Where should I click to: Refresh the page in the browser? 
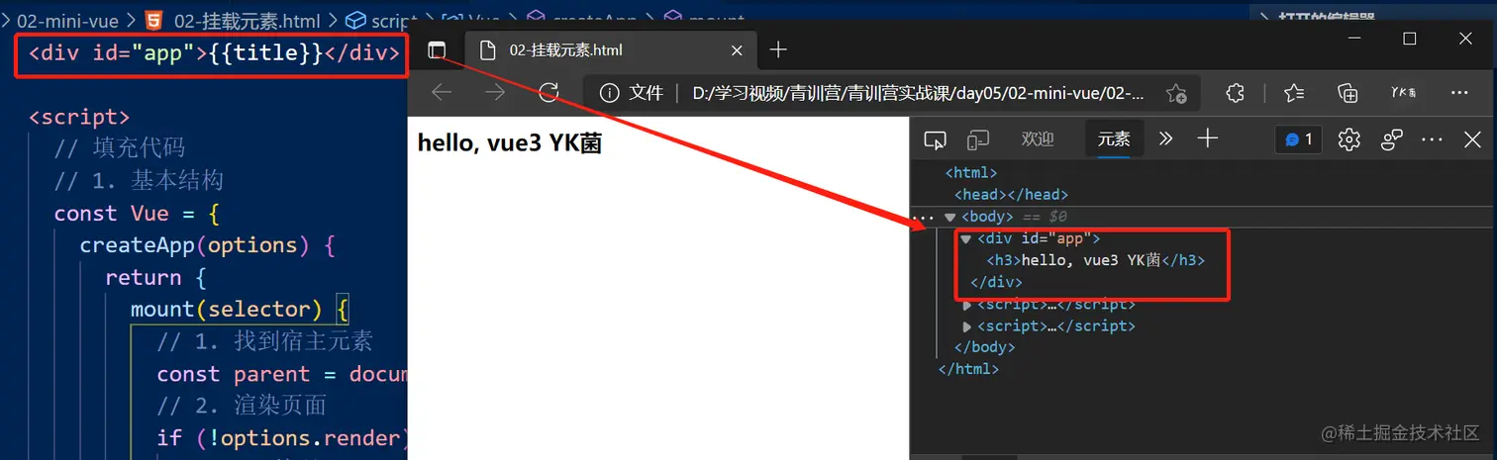coord(549,93)
